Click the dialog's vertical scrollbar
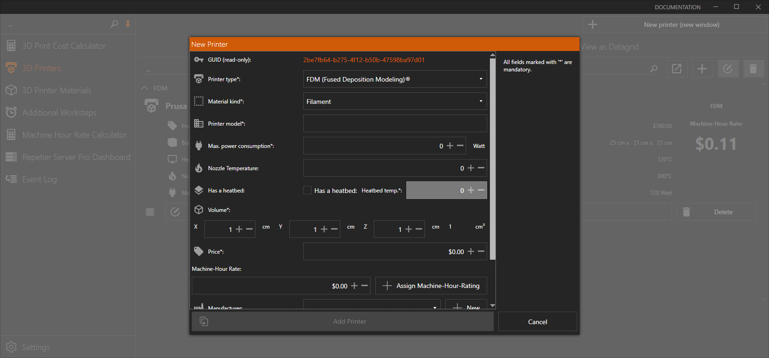The image size is (769, 358). [x=493, y=158]
